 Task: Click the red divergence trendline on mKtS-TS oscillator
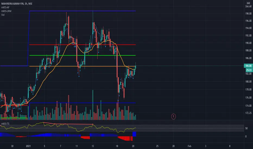click(68, 123)
